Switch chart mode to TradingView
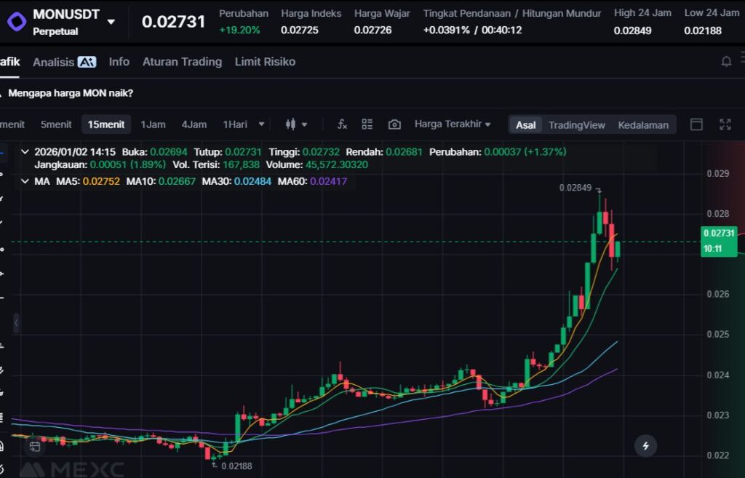The height and width of the screenshot is (478, 745). point(576,125)
